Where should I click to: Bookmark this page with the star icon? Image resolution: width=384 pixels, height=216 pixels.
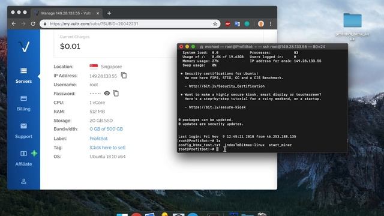(x=215, y=24)
